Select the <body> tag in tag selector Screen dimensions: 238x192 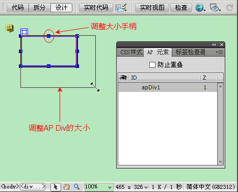click(x=10, y=186)
